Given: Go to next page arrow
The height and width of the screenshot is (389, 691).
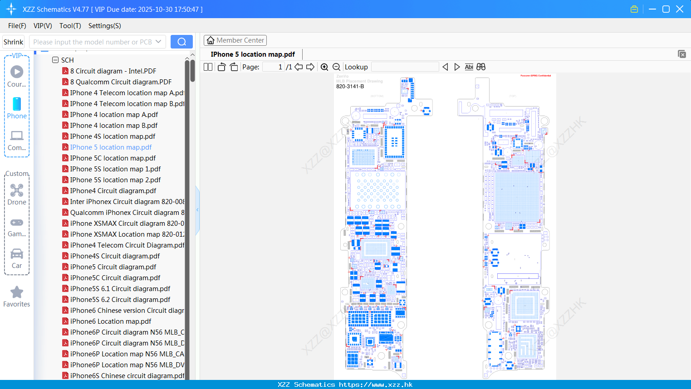Looking at the screenshot, I should tap(310, 67).
